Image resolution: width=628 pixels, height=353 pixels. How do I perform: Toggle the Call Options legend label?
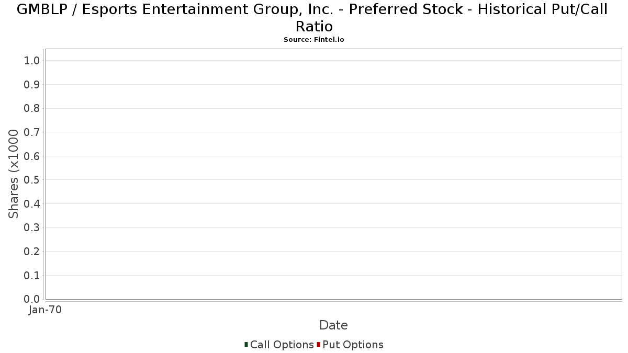click(x=282, y=345)
